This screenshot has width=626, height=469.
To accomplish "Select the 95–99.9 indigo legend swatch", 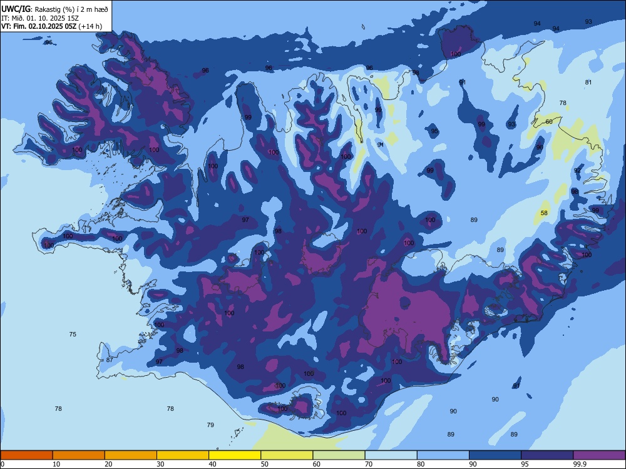I will [x=547, y=455].
